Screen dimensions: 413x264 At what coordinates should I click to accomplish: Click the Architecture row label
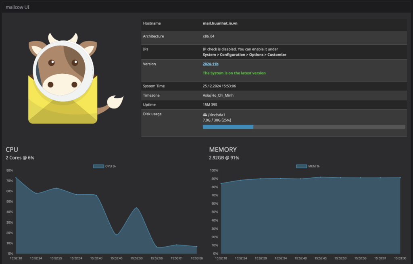[x=153, y=36]
